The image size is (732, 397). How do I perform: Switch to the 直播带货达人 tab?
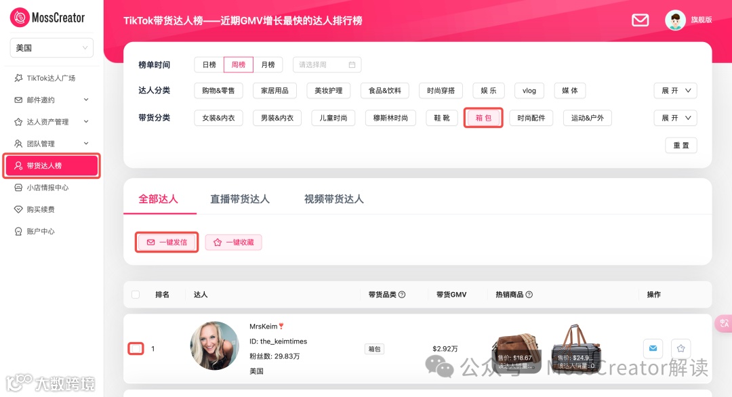[x=240, y=199]
